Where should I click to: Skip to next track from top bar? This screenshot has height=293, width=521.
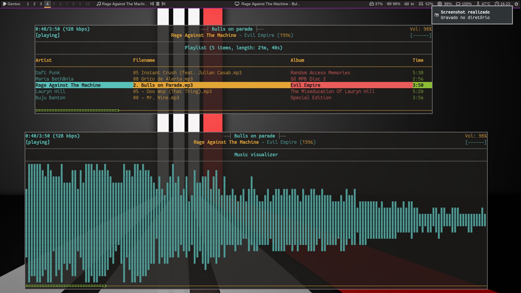[163, 4]
